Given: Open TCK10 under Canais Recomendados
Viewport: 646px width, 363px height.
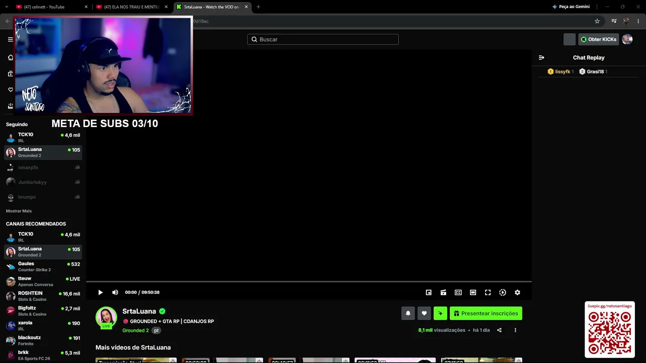Looking at the screenshot, I should [43, 237].
